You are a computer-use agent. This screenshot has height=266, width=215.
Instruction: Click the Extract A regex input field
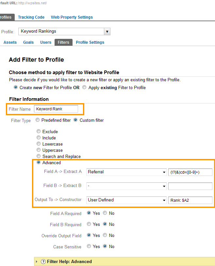[190, 172]
